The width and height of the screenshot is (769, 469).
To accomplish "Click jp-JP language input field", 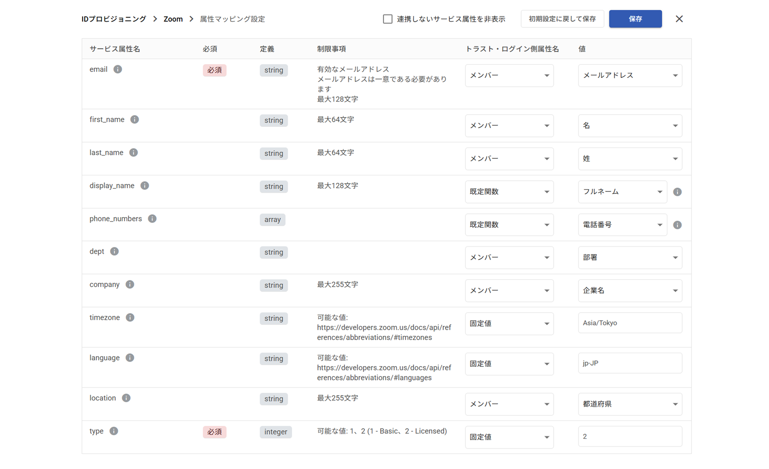I will [630, 363].
